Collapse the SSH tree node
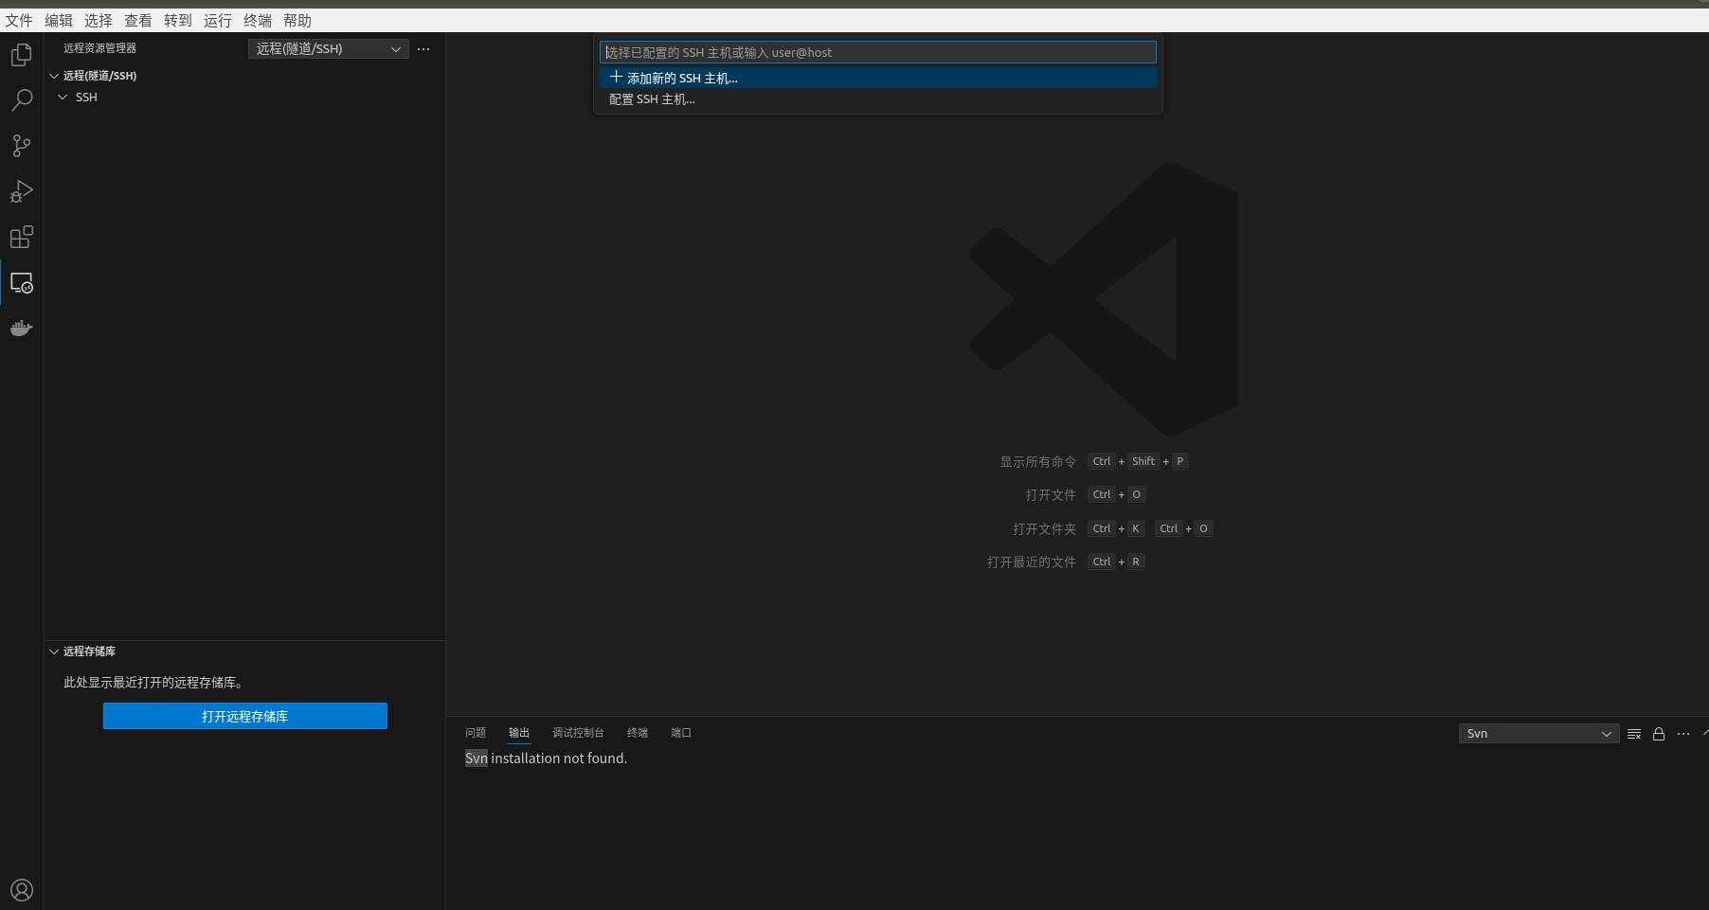 point(63,98)
